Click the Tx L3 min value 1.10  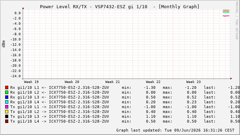[151, 116]
